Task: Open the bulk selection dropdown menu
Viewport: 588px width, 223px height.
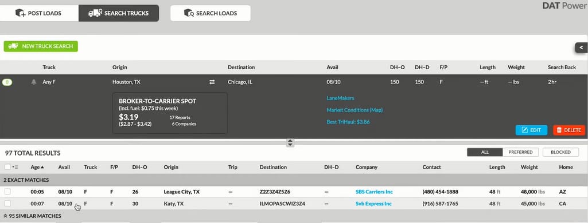Action: 15,167
